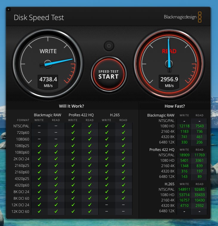Click ProRes 422 HQ 720p60 write checkmark
The width and height of the screenshot is (218, 226).
pyautogui.click(x=73, y=132)
